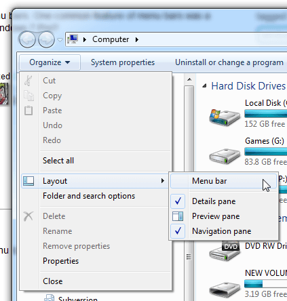Click the Local Disk free space bar

tap(266, 114)
